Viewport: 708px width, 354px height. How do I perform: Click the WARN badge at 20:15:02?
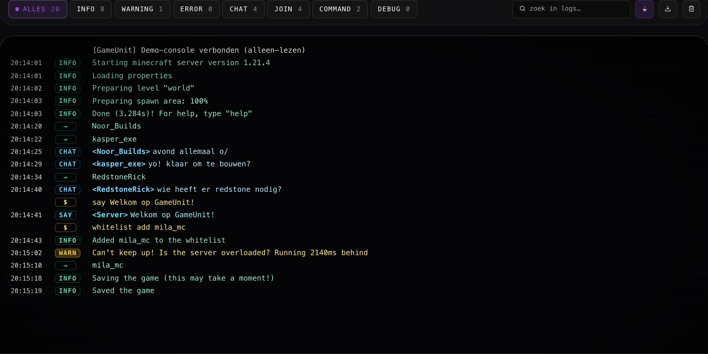click(x=68, y=253)
